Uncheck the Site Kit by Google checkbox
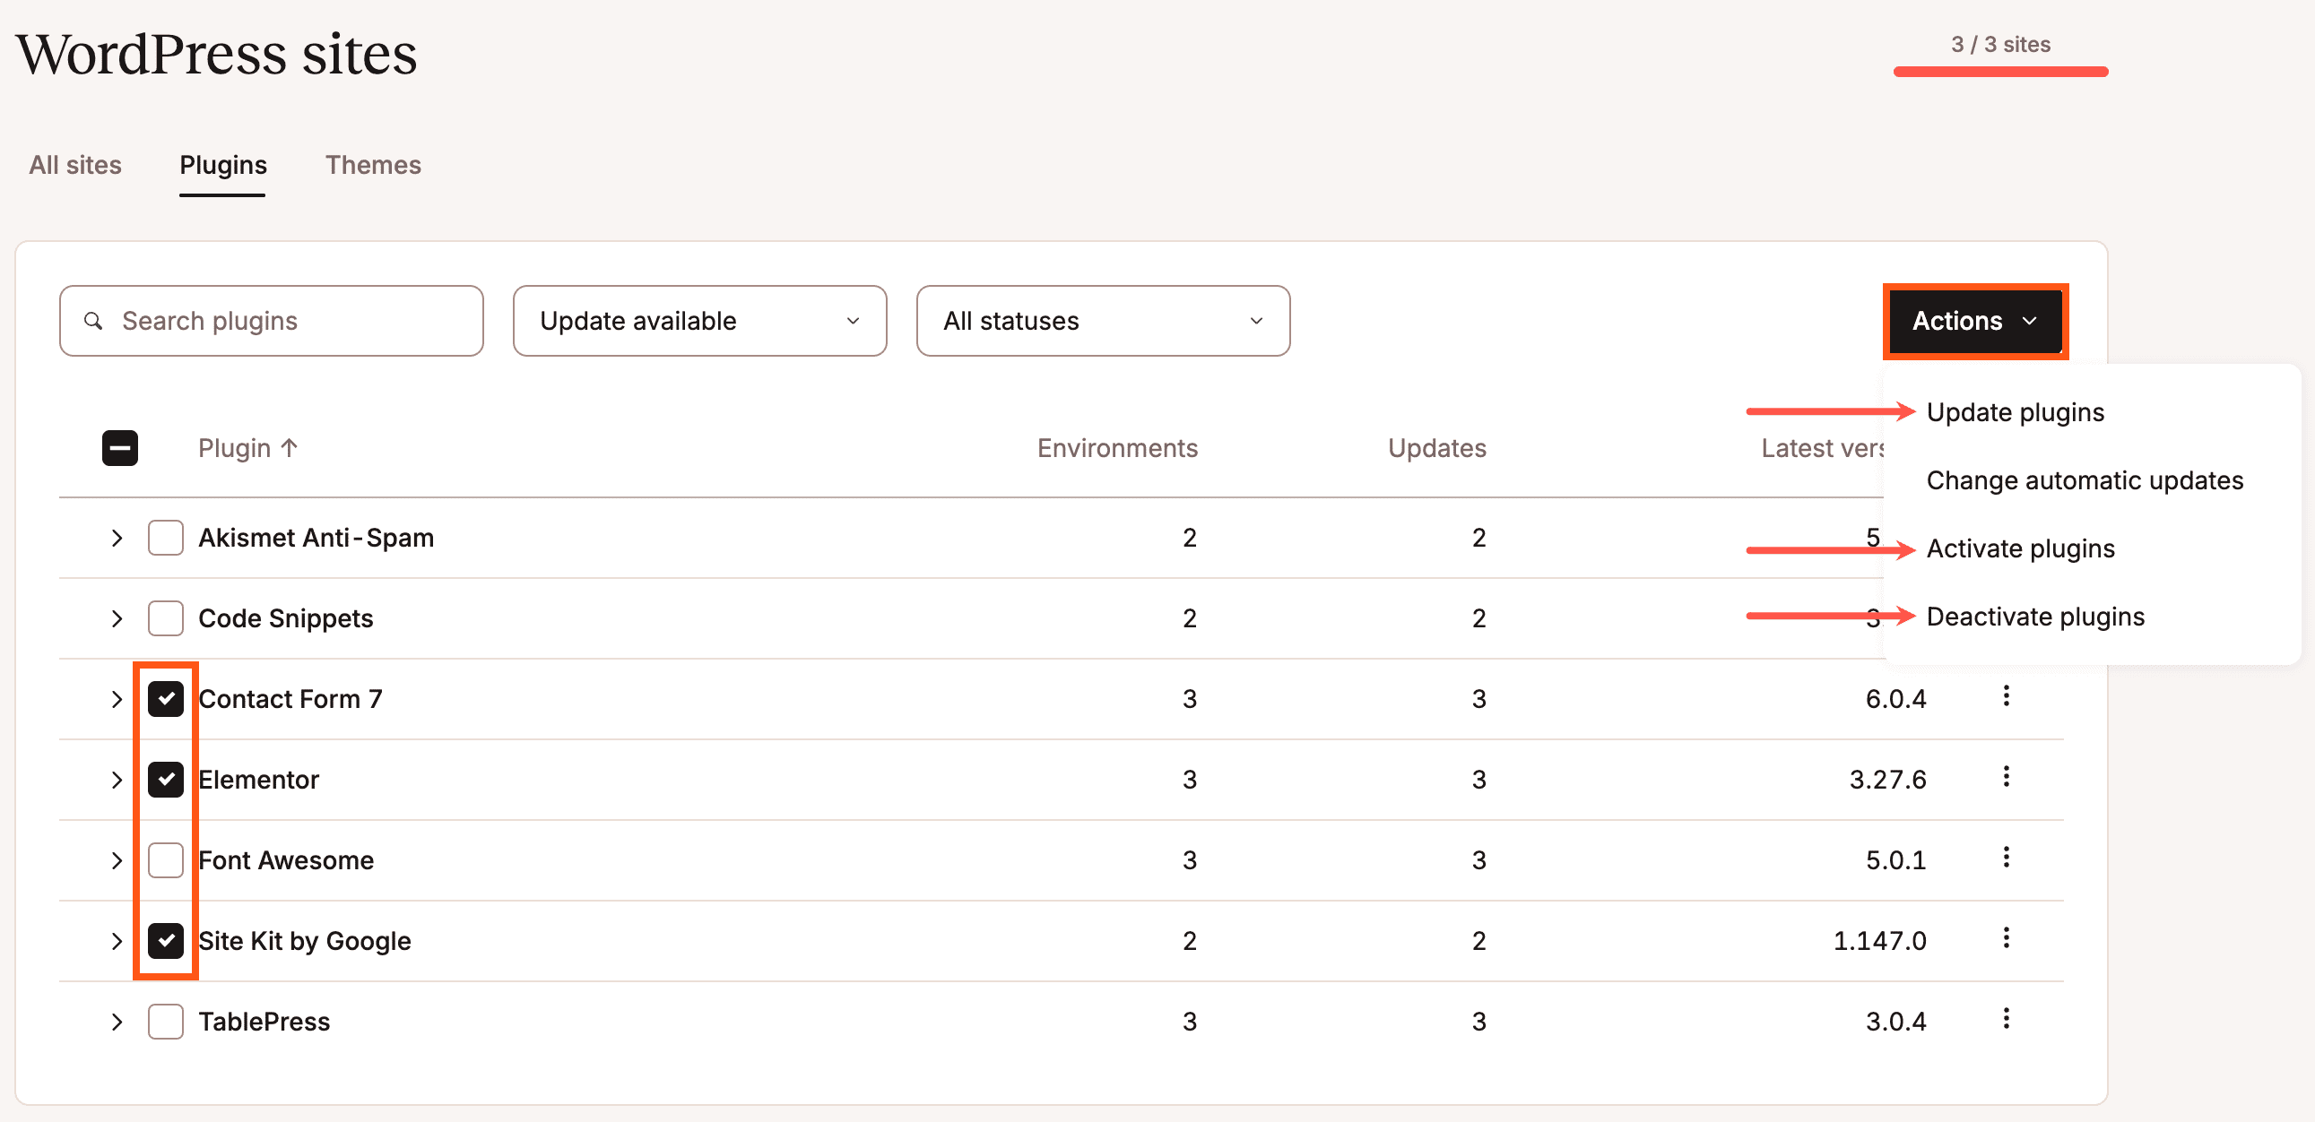 (165, 941)
